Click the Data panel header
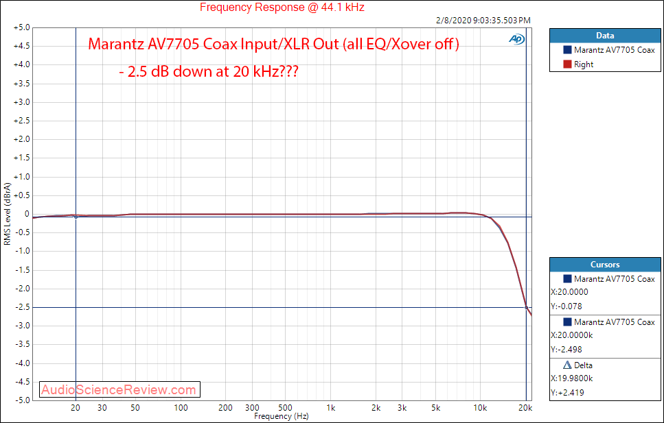Image resolution: width=664 pixels, height=423 pixels. (605, 36)
